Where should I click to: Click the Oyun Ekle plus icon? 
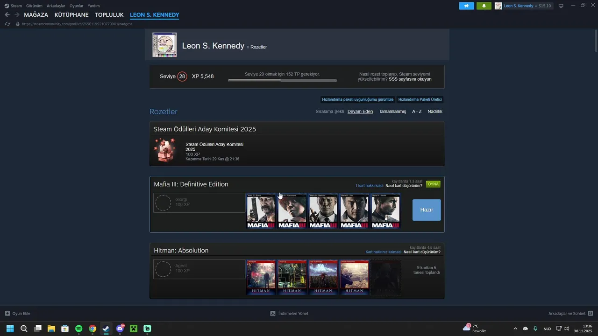(7, 314)
